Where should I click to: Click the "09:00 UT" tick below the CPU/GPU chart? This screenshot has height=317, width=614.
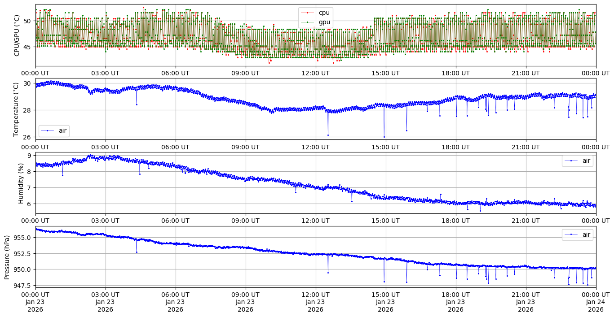[x=245, y=73]
